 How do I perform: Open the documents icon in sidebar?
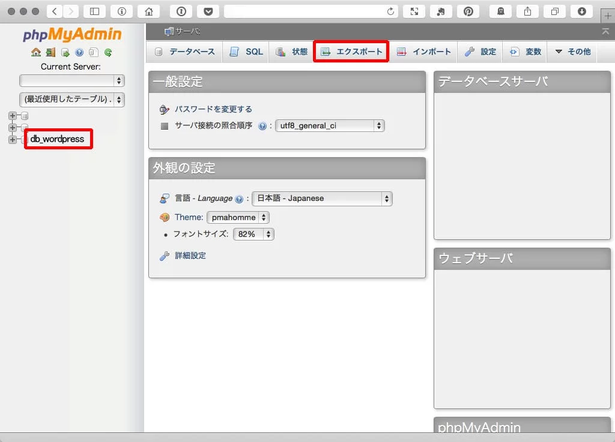pos(93,52)
